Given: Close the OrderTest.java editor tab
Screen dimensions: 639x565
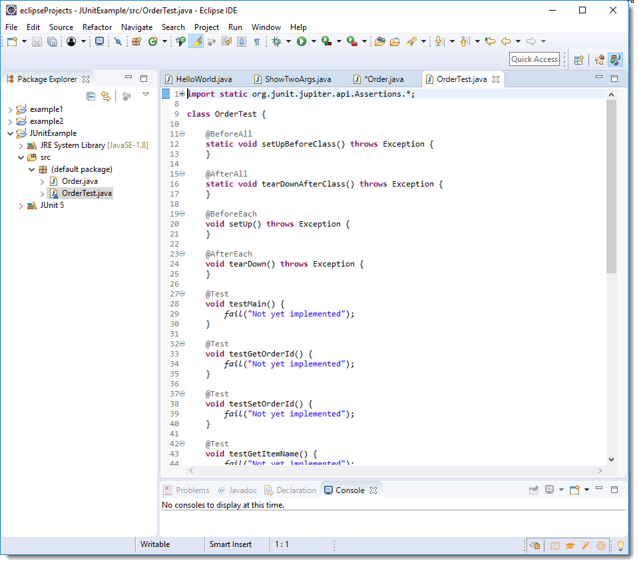Looking at the screenshot, I should 495,79.
